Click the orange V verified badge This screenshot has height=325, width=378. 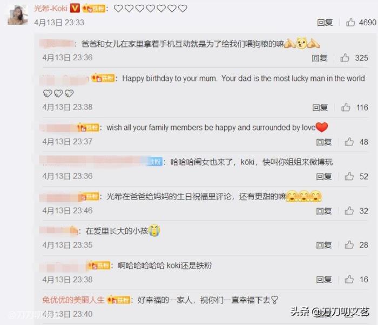click(75, 9)
